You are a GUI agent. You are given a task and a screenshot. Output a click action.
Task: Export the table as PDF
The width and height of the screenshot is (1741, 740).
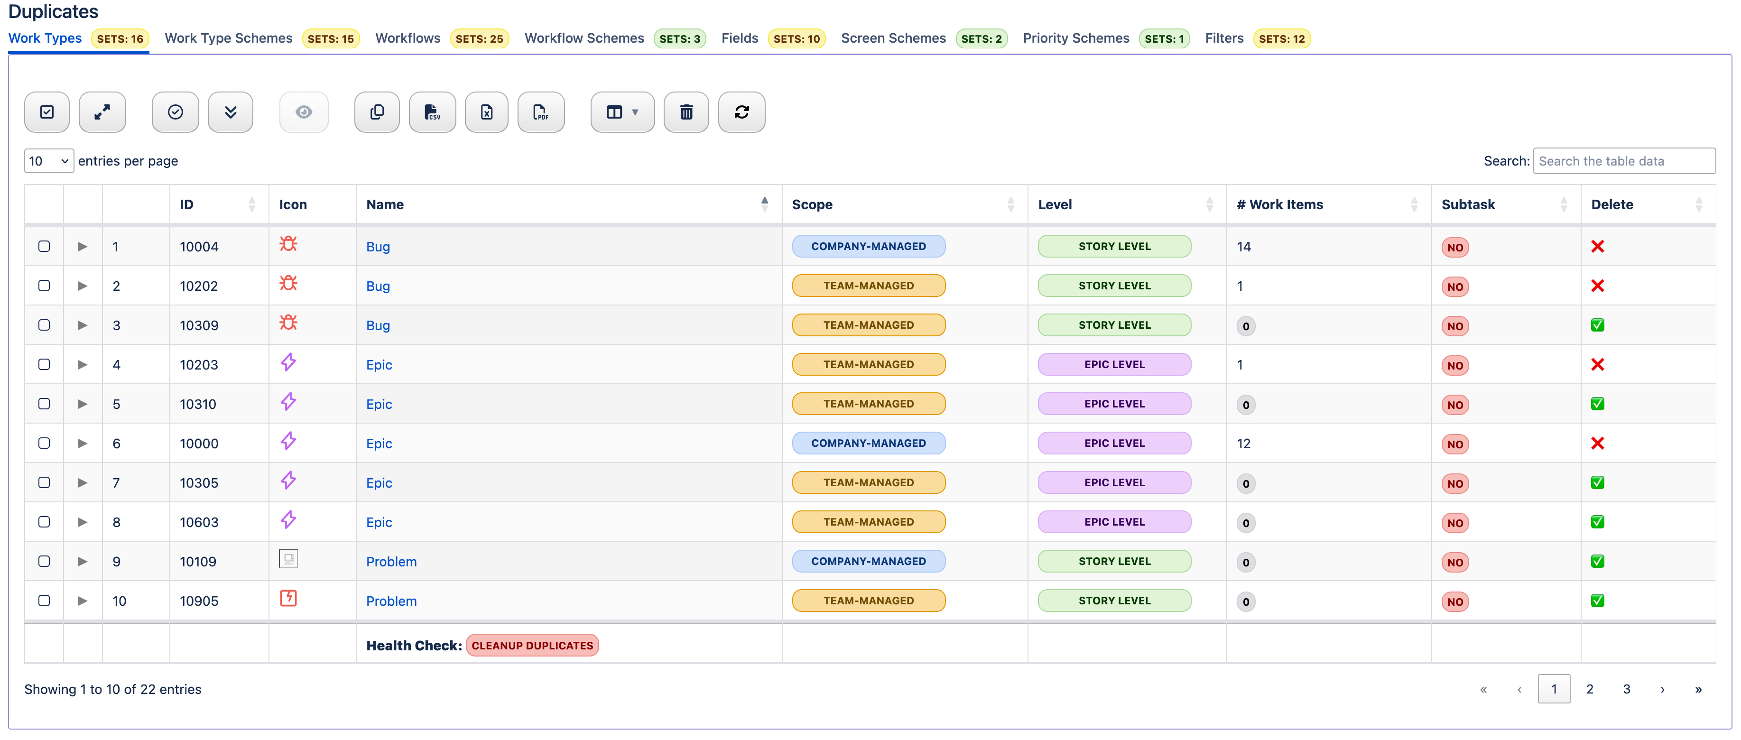541,111
